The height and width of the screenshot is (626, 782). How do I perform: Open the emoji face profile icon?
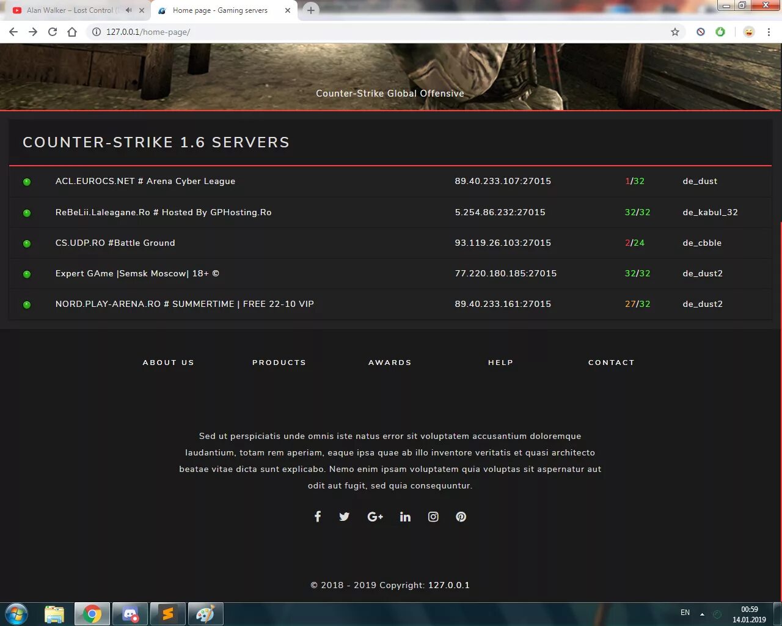[x=749, y=32]
